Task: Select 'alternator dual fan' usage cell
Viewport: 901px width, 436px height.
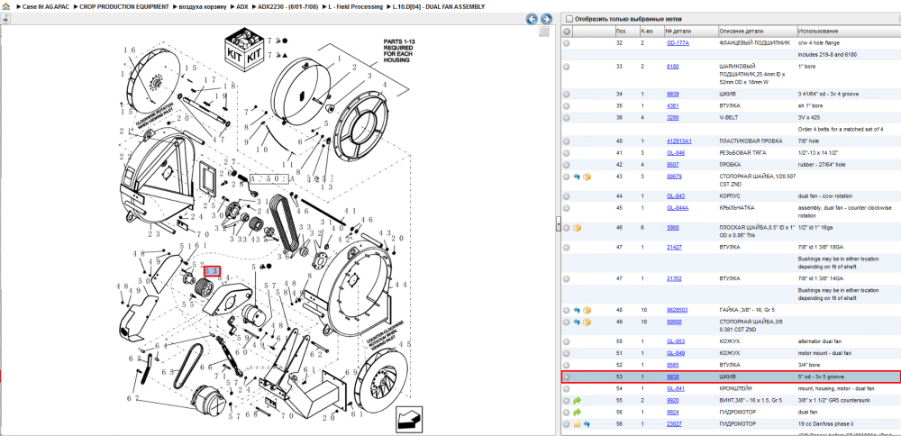Action: click(x=822, y=341)
